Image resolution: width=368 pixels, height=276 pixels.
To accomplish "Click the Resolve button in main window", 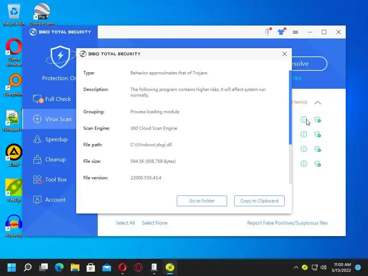I will pyautogui.click(x=309, y=64).
